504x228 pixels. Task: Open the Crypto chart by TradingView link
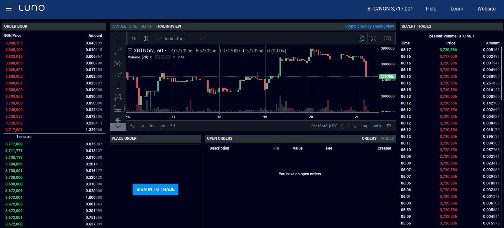[x=369, y=26]
